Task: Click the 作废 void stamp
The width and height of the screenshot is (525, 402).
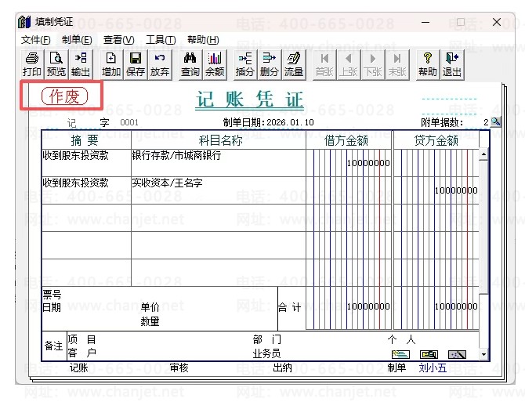Action: pos(64,96)
